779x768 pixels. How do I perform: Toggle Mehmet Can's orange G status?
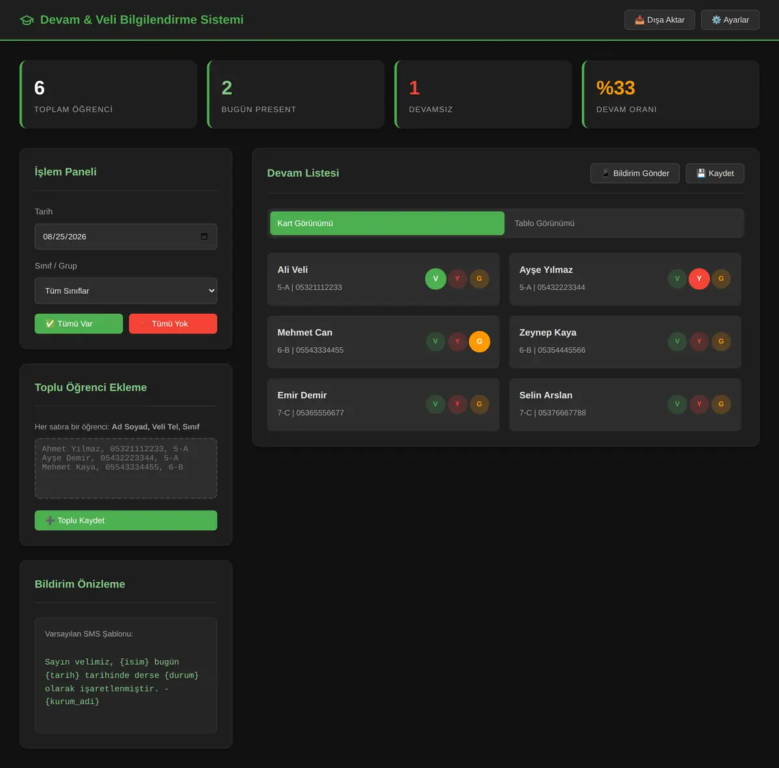[x=479, y=341]
